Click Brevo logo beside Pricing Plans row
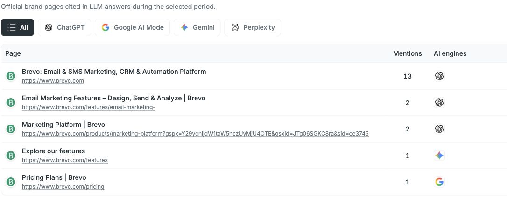The height and width of the screenshot is (197, 507). pos(11,182)
